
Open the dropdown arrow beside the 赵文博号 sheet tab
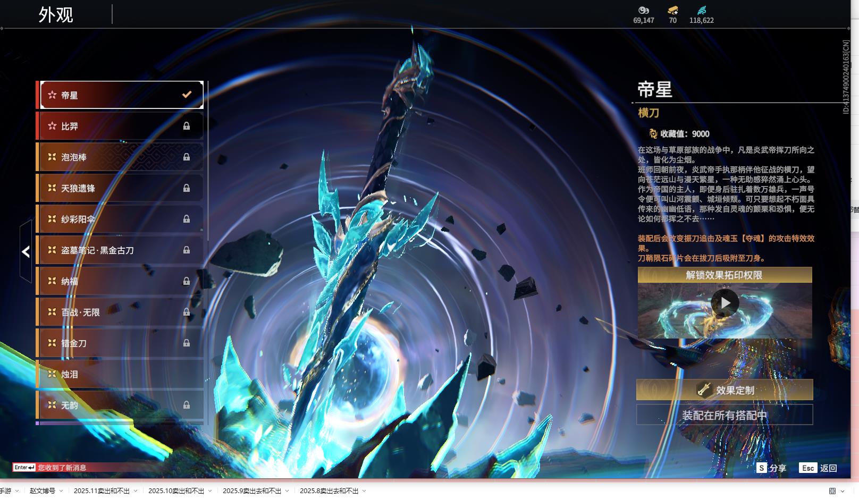click(x=61, y=491)
